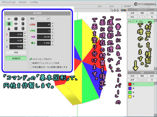This screenshot has height=117, width=157.
Task: Increase the U方向 value with up arrow
Action: pyautogui.click(x=53, y=23)
